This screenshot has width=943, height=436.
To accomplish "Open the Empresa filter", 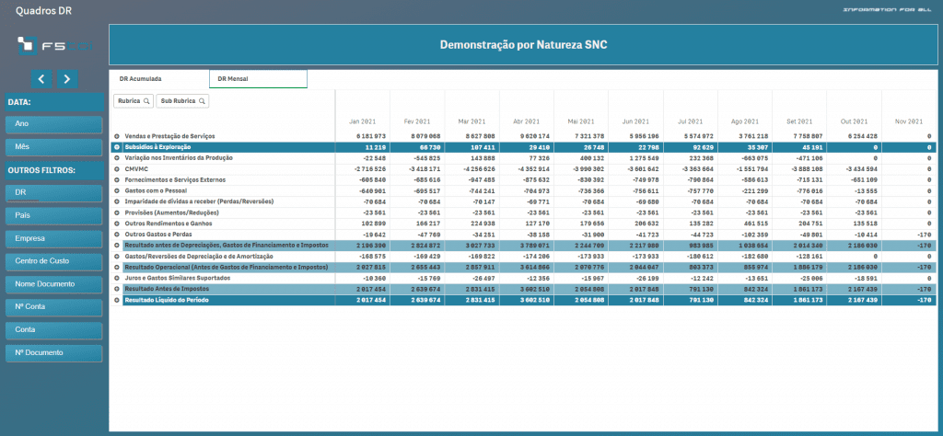I will pos(54,238).
